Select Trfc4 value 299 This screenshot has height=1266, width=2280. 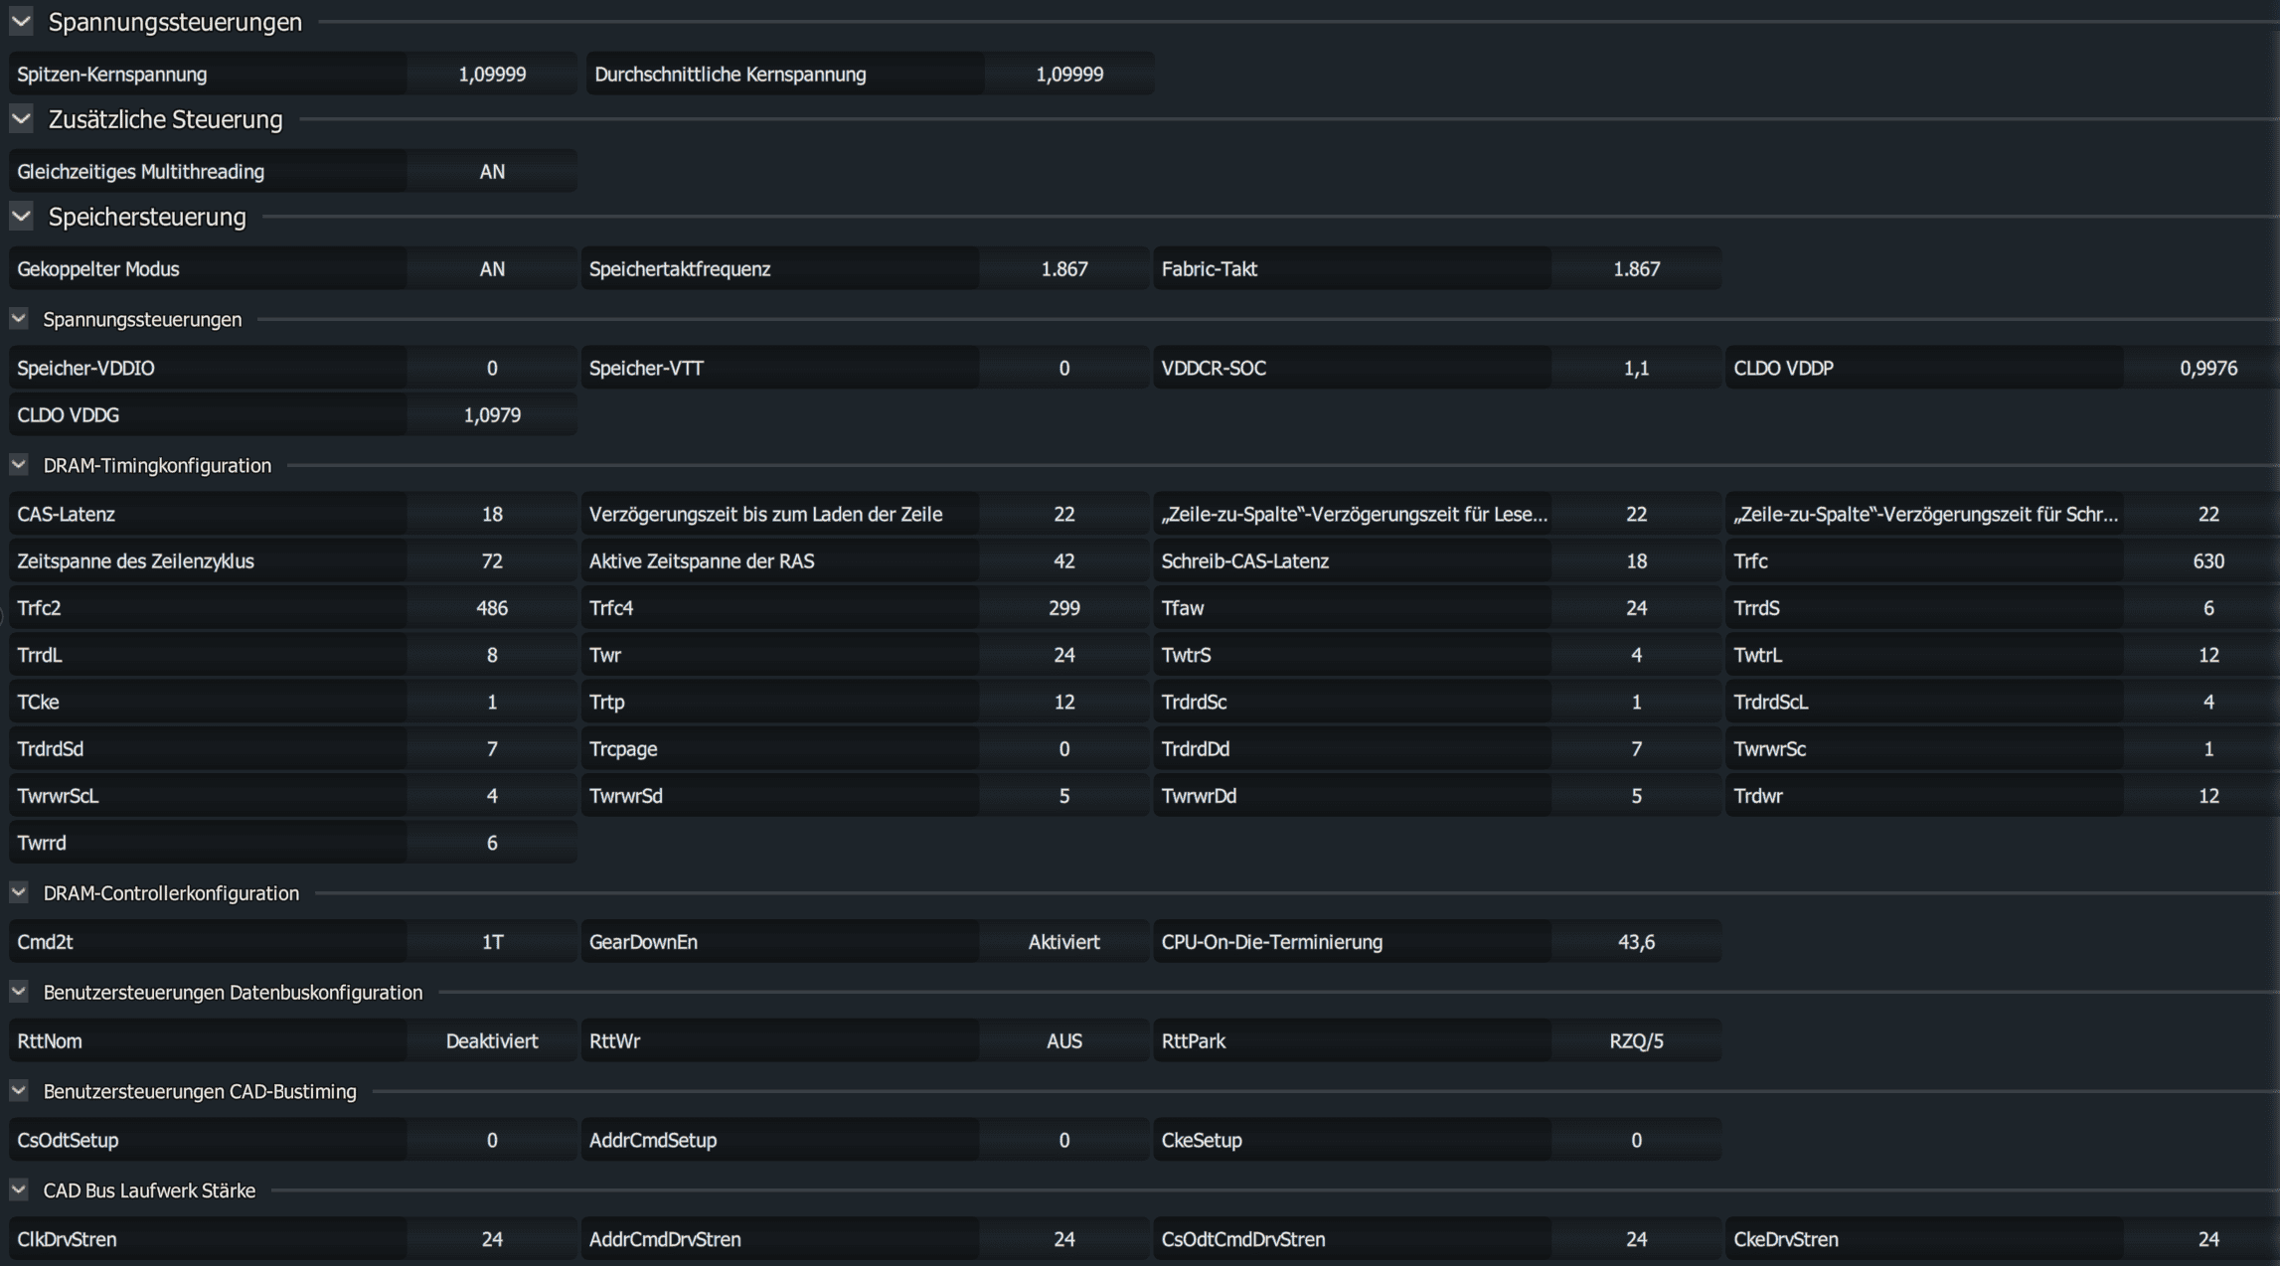point(1063,607)
